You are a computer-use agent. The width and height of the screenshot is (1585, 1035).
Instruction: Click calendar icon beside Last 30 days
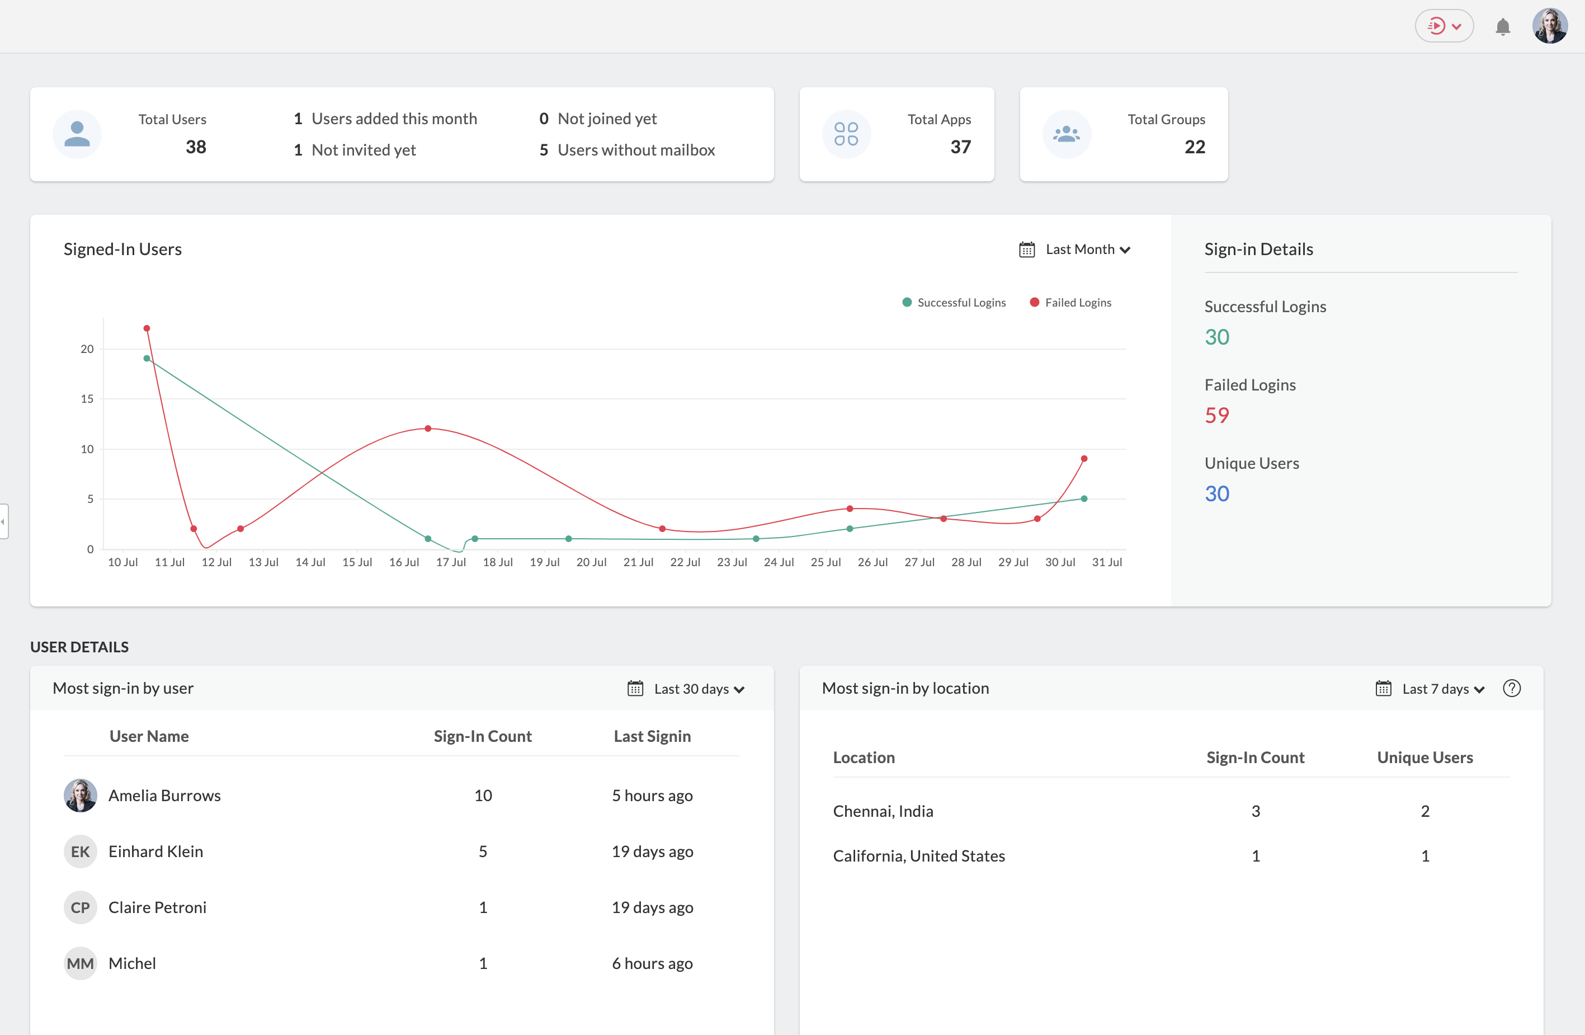[x=635, y=689]
